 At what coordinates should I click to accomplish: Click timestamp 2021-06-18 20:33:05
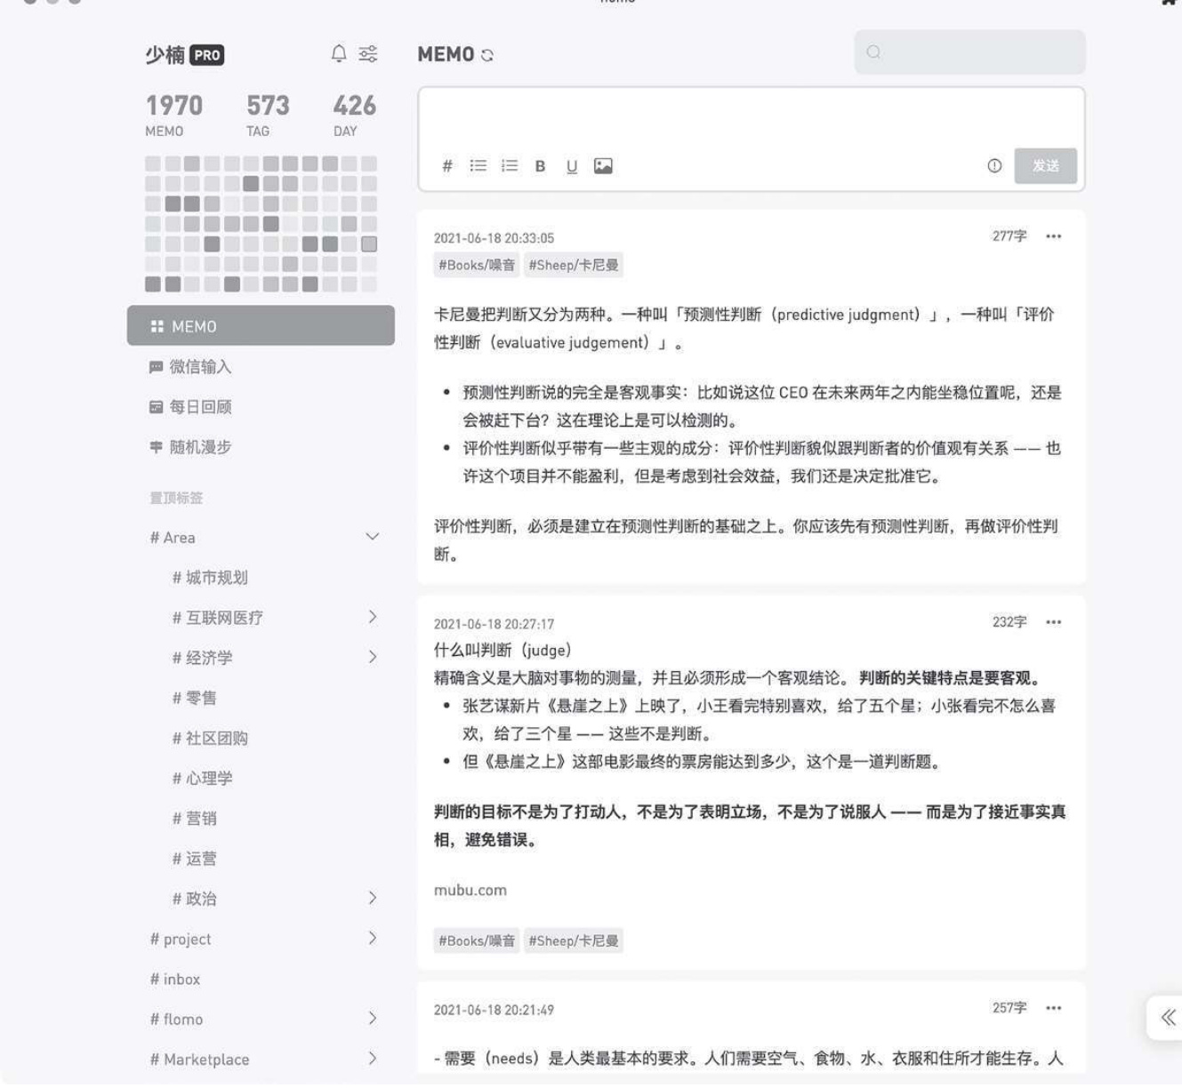pyautogui.click(x=494, y=238)
